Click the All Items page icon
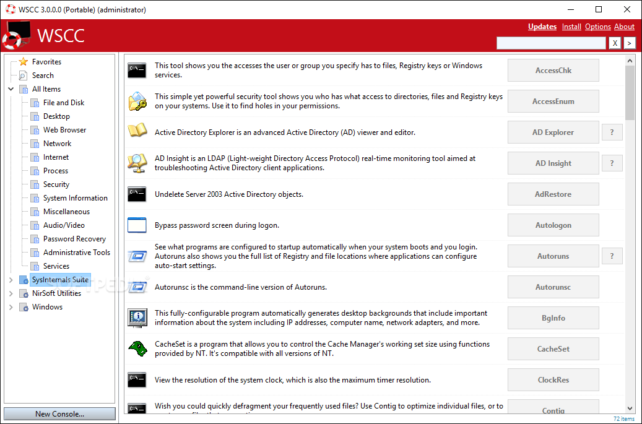This screenshot has height=424, width=642. click(24, 89)
